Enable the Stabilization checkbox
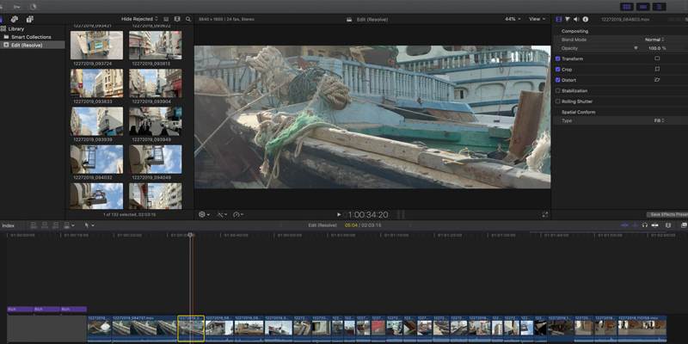688x344 pixels. point(557,91)
